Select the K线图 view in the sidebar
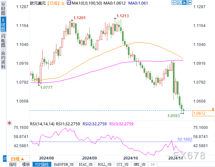Image resolution: width=215 pixels, height=167 pixels. coord(3,25)
